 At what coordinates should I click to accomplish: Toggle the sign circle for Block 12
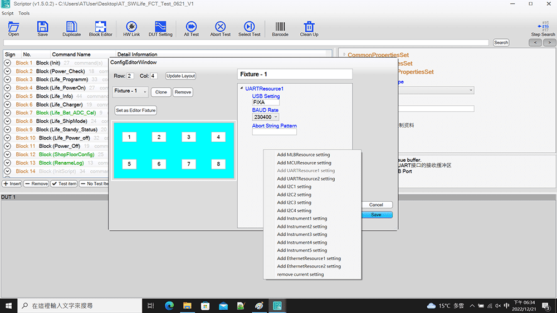[7, 155]
